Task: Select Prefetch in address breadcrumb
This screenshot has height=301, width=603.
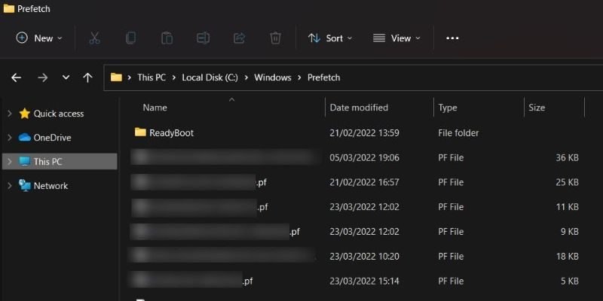Action: (x=324, y=78)
